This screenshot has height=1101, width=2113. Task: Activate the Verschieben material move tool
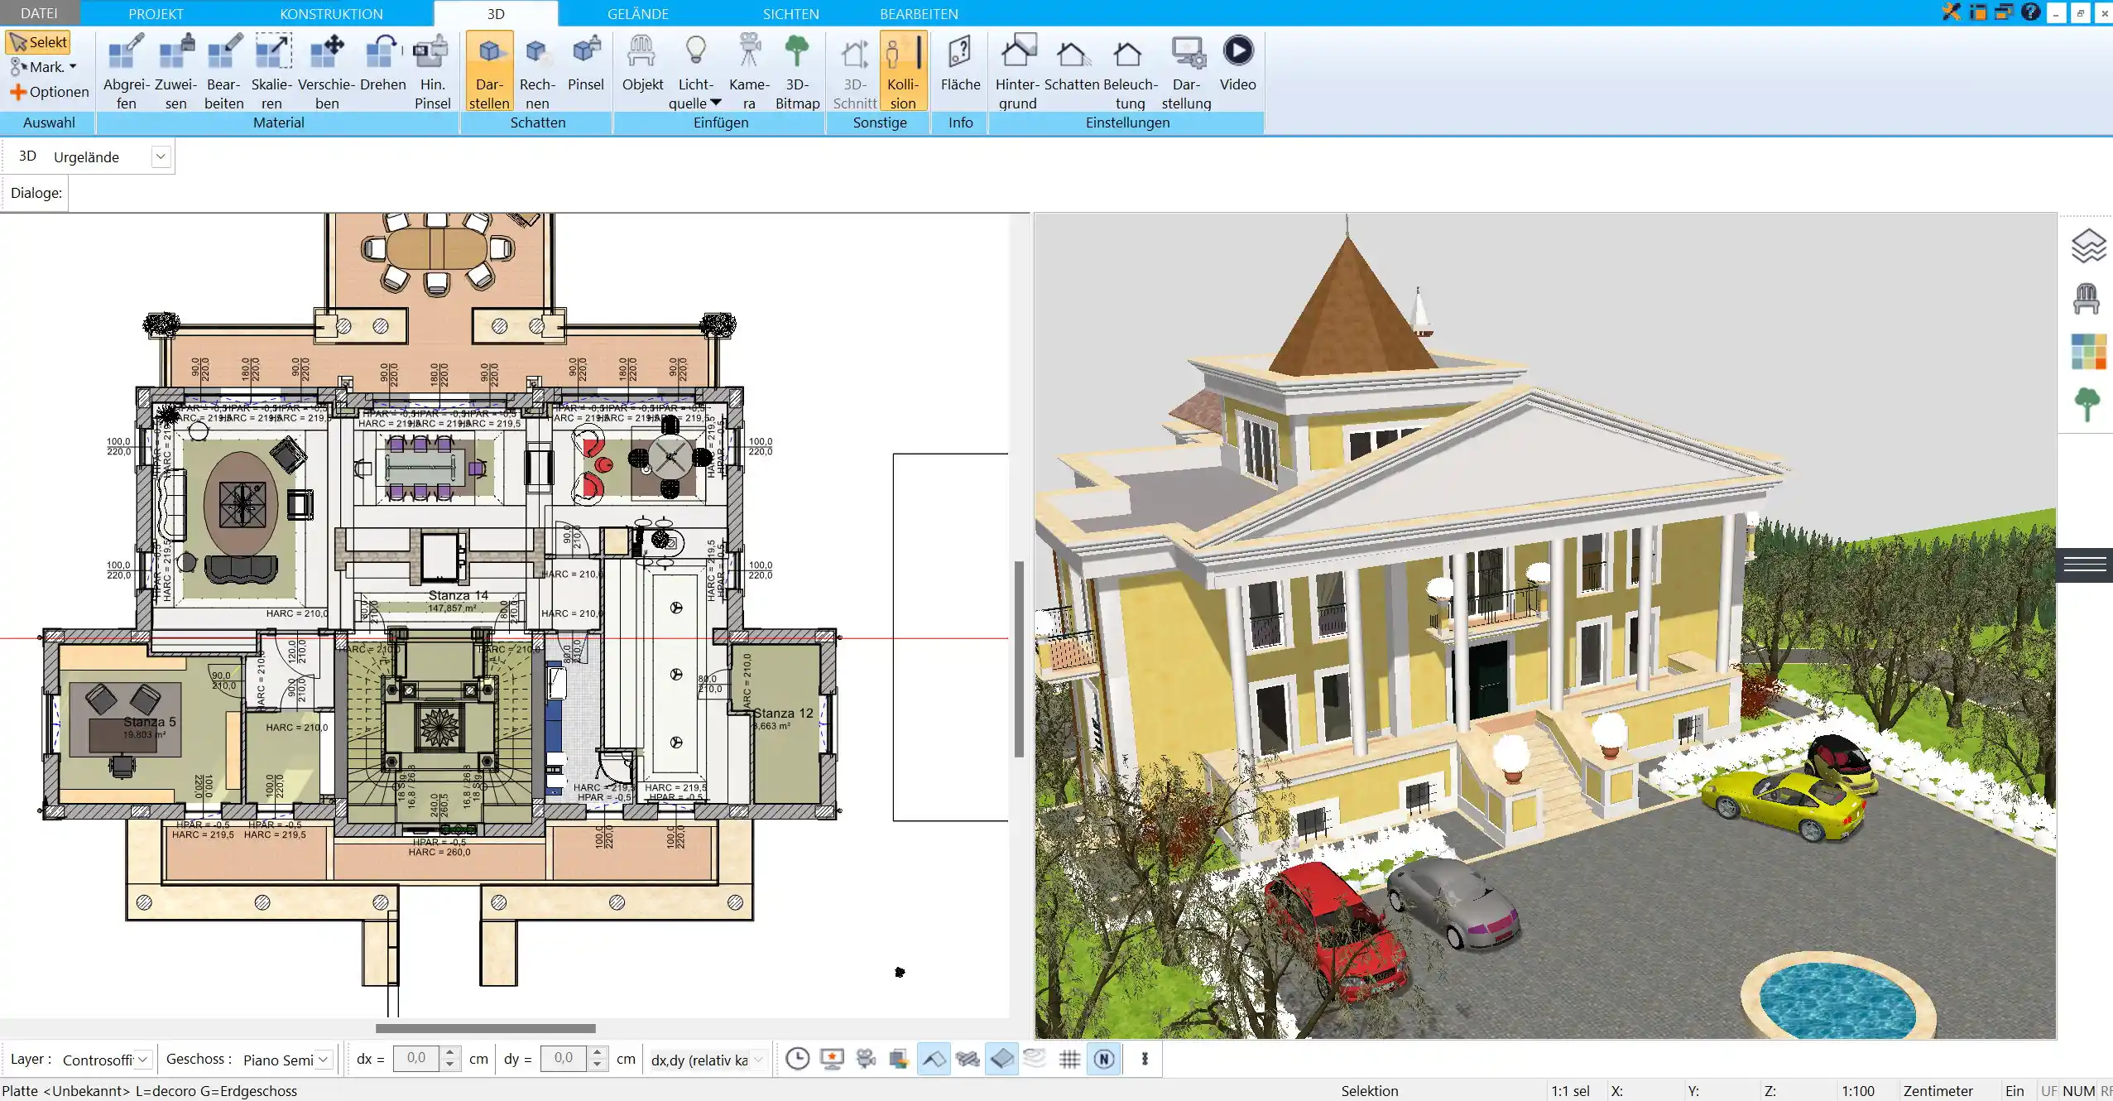[327, 71]
